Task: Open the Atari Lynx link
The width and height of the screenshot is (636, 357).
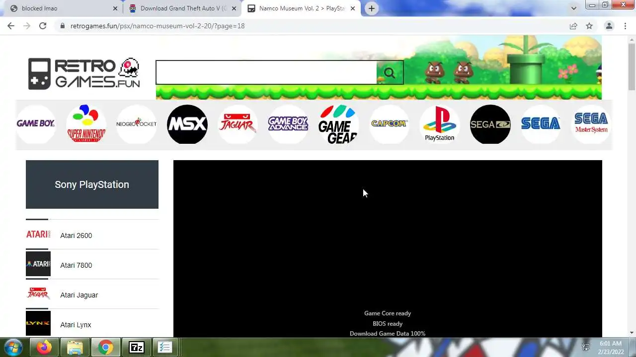Action: coord(76,325)
